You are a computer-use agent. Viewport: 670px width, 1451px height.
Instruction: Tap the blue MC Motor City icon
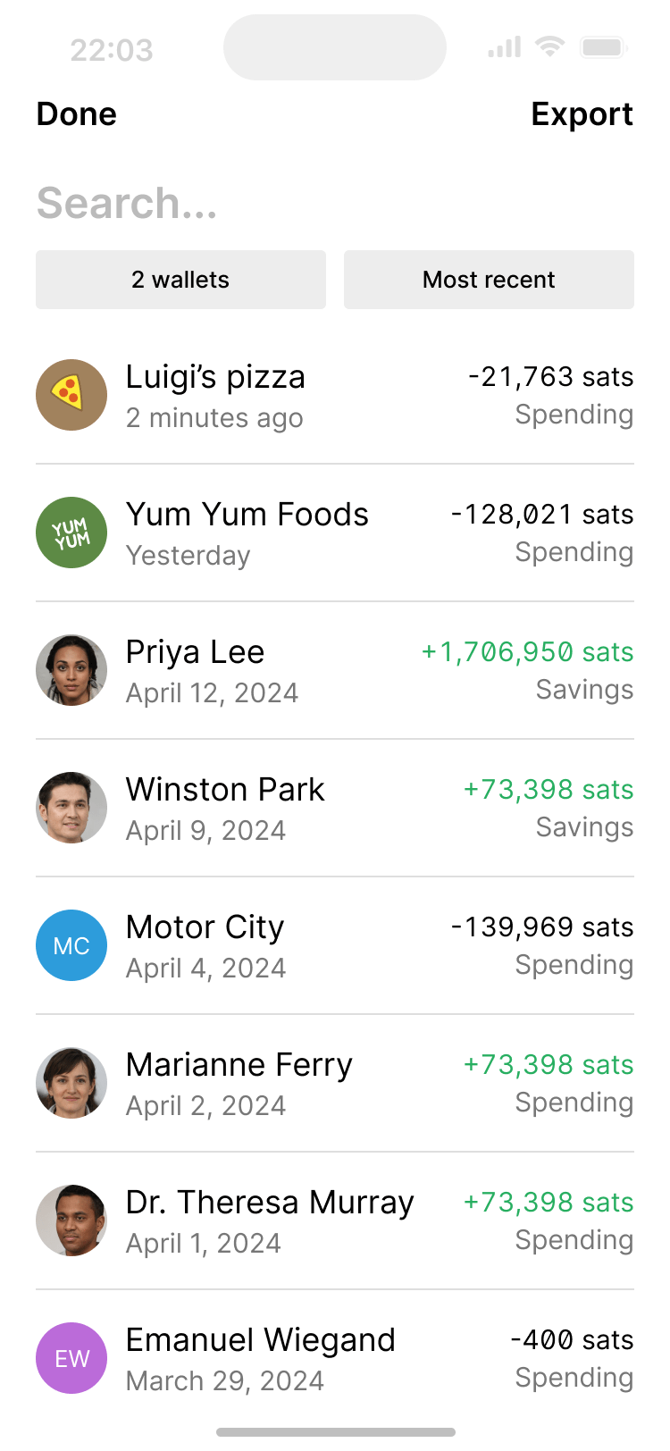(x=71, y=945)
